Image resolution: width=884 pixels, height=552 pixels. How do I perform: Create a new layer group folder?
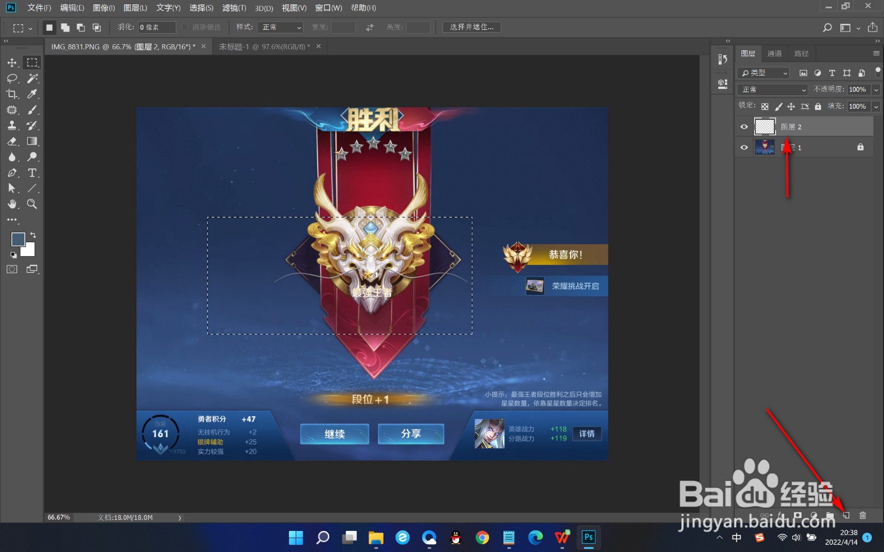[830, 515]
